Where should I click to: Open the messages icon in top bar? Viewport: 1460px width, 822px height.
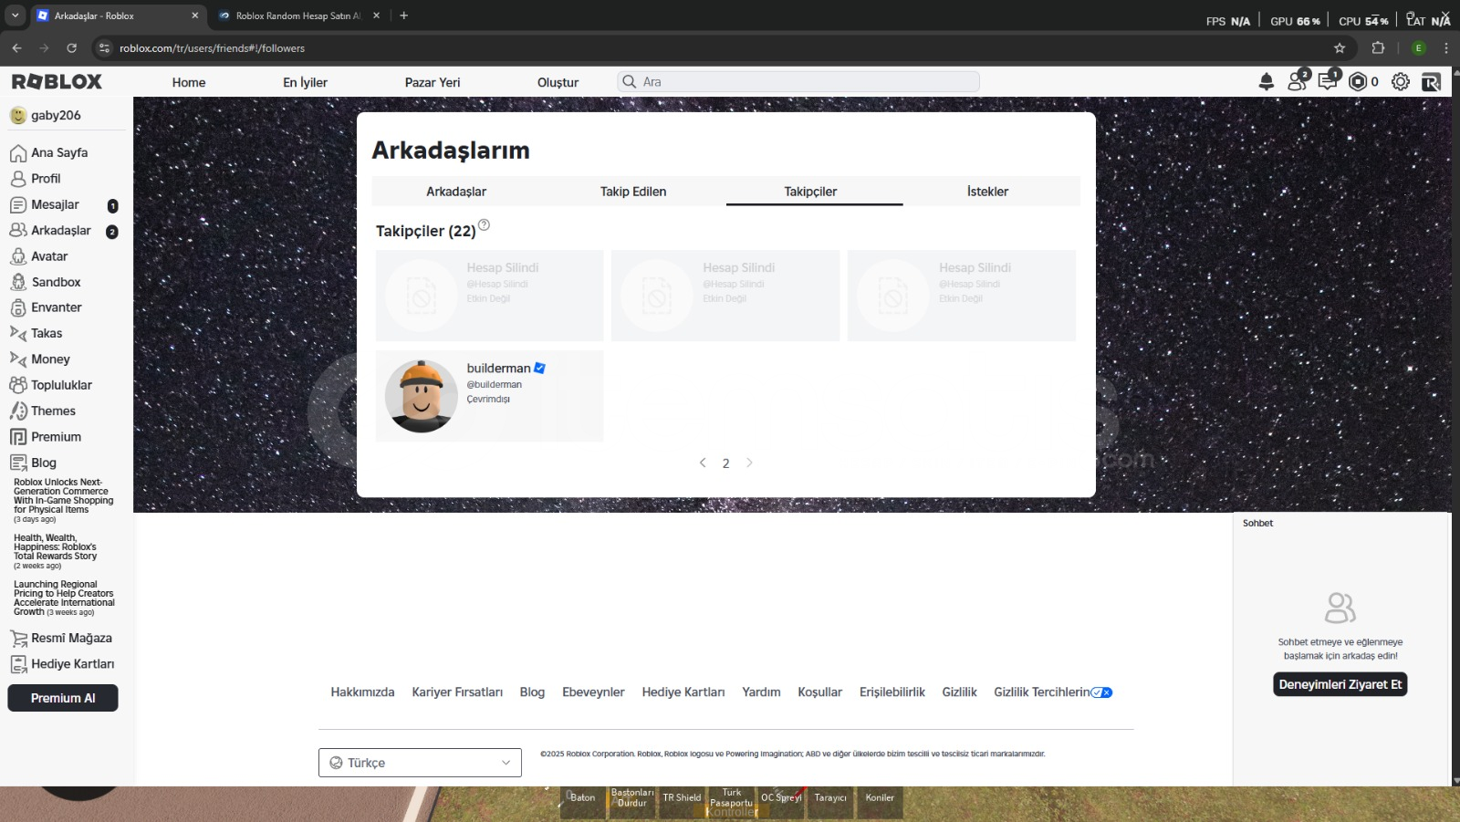(x=1328, y=82)
